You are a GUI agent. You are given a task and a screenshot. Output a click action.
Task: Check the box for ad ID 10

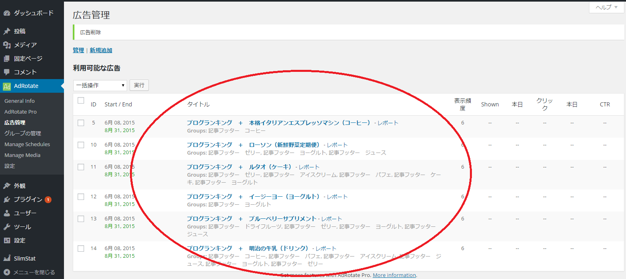click(81, 145)
